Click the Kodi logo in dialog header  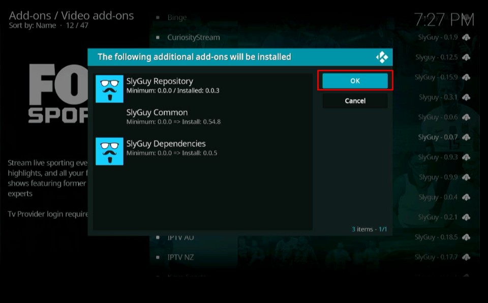coord(382,57)
